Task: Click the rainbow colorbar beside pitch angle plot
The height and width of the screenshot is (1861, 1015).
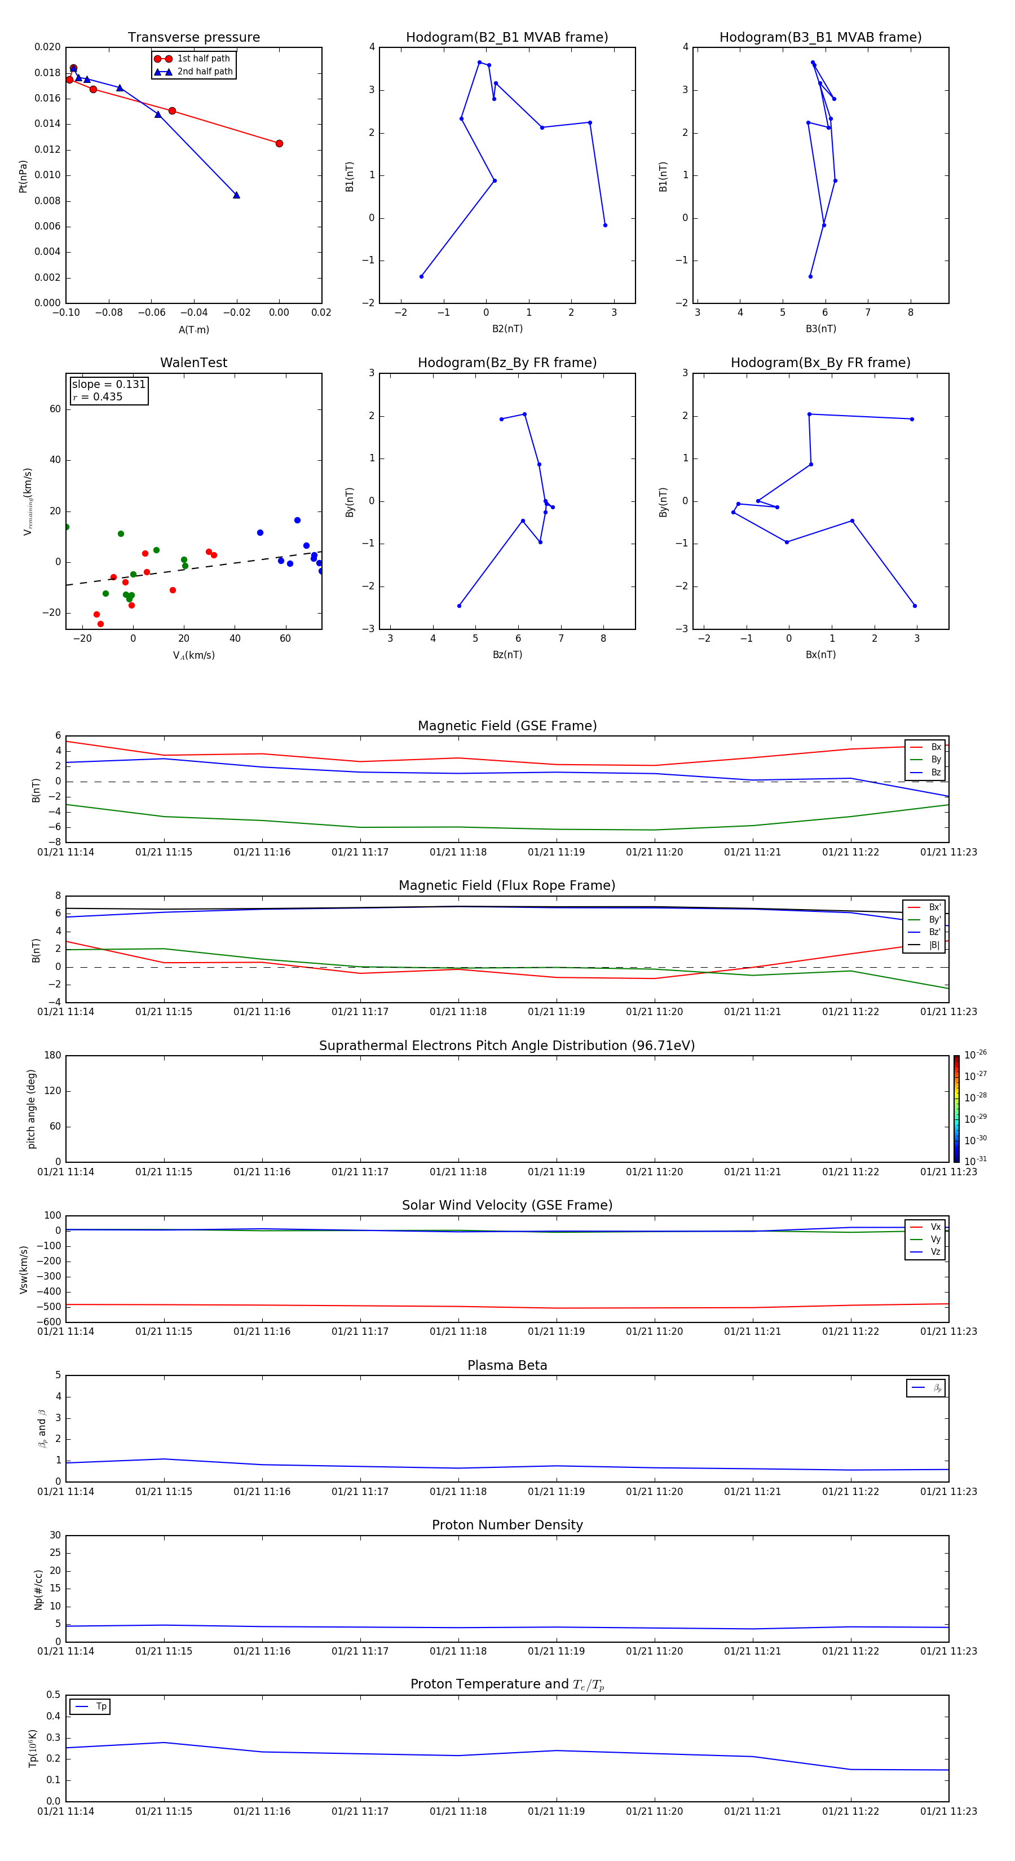Action: [956, 1109]
